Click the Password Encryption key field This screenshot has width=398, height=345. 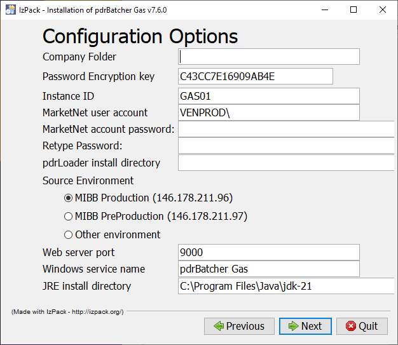click(256, 76)
